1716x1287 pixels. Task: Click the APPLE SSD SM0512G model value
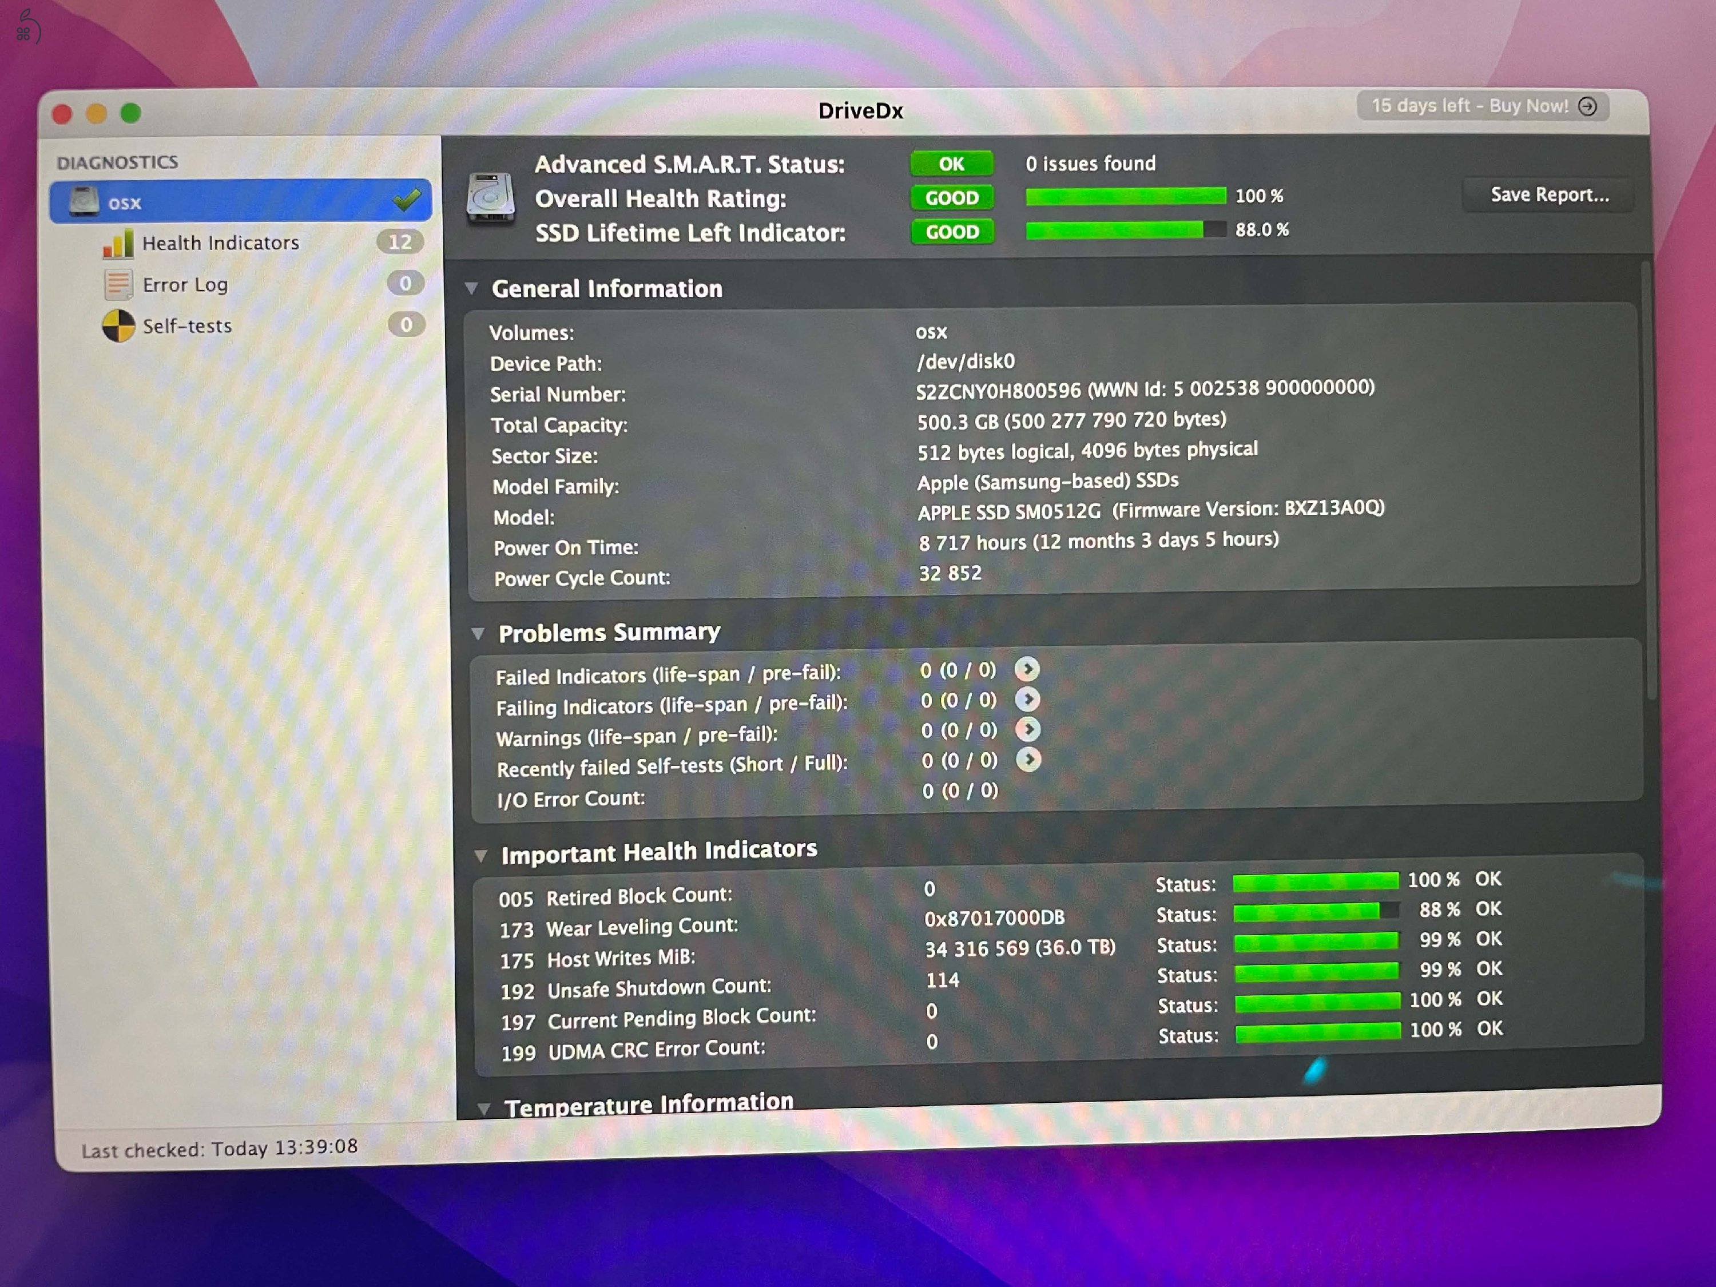pos(1008,512)
